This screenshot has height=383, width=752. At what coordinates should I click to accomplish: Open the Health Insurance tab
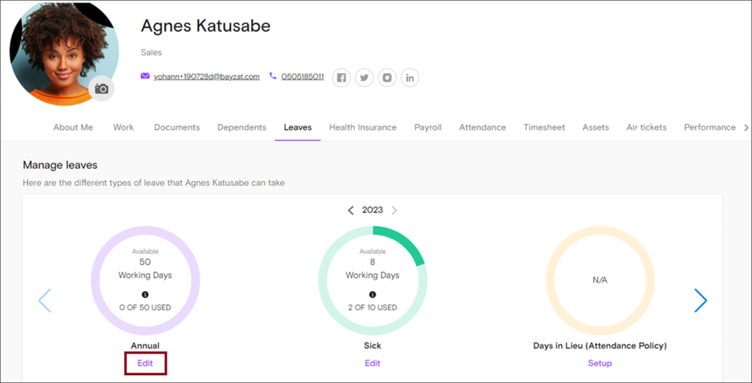pyautogui.click(x=362, y=127)
